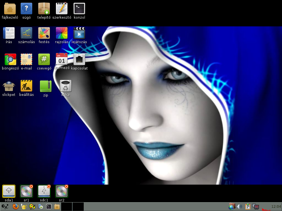
Task: Launch the media player taskbar icon
Action: (40, 207)
